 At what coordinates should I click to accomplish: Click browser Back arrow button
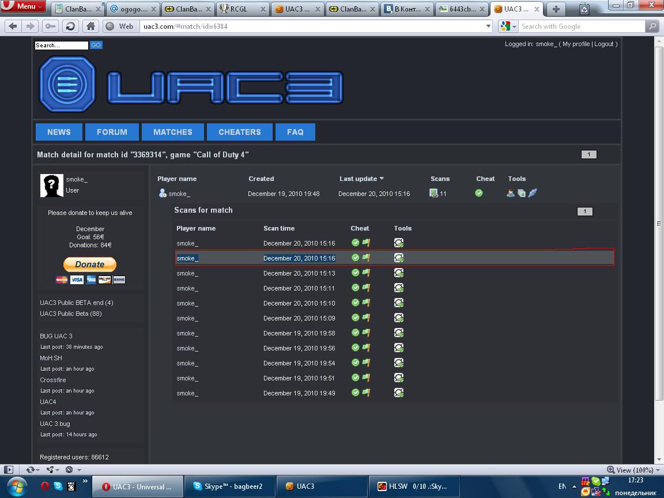coord(13,27)
